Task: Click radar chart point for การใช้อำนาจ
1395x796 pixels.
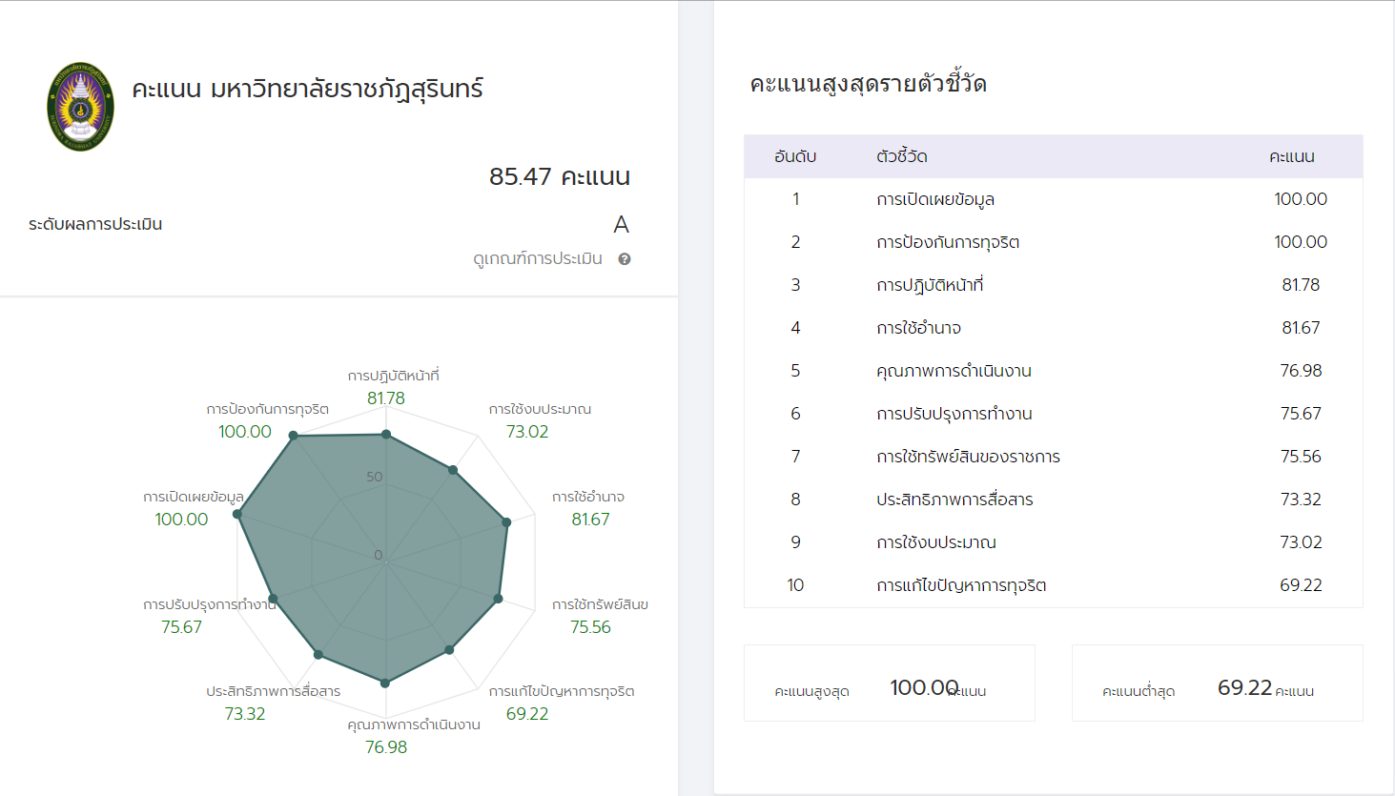Action: click(x=506, y=522)
